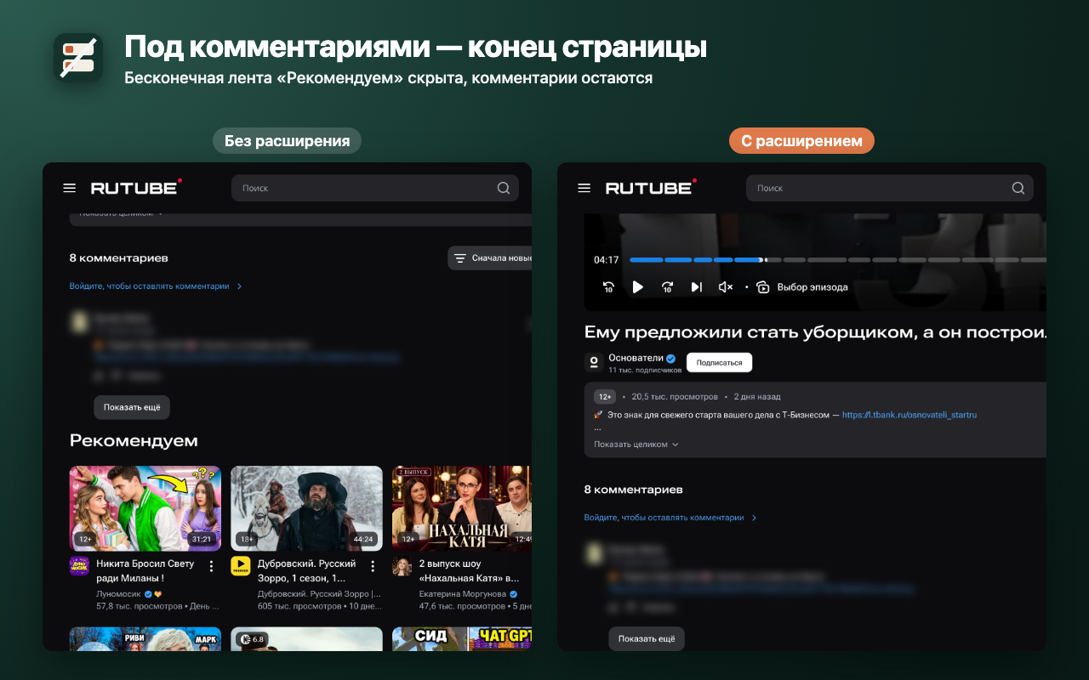Image resolution: width=1089 pixels, height=680 pixels.
Task: Open hamburger menu in right RUTUBE window
Action: point(584,188)
